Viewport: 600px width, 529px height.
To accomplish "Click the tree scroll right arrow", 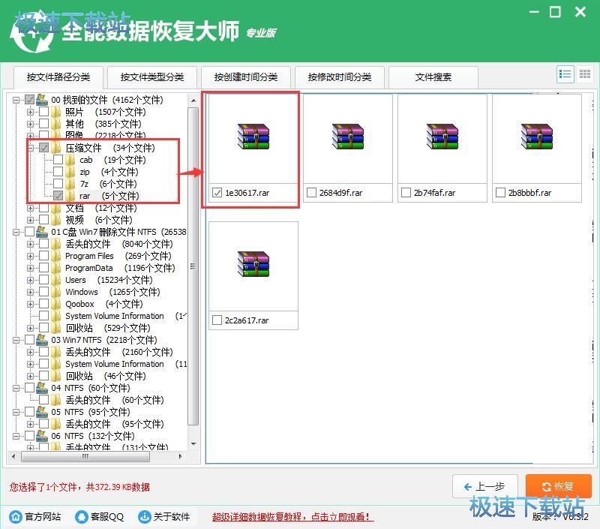I will (180, 456).
